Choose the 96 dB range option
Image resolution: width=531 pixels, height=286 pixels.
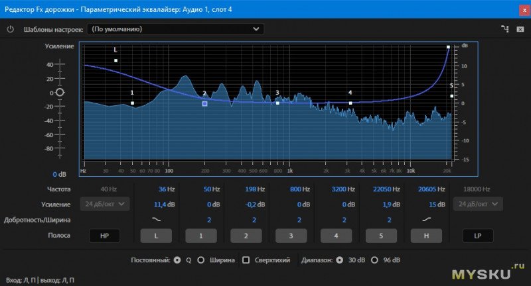coord(374,260)
